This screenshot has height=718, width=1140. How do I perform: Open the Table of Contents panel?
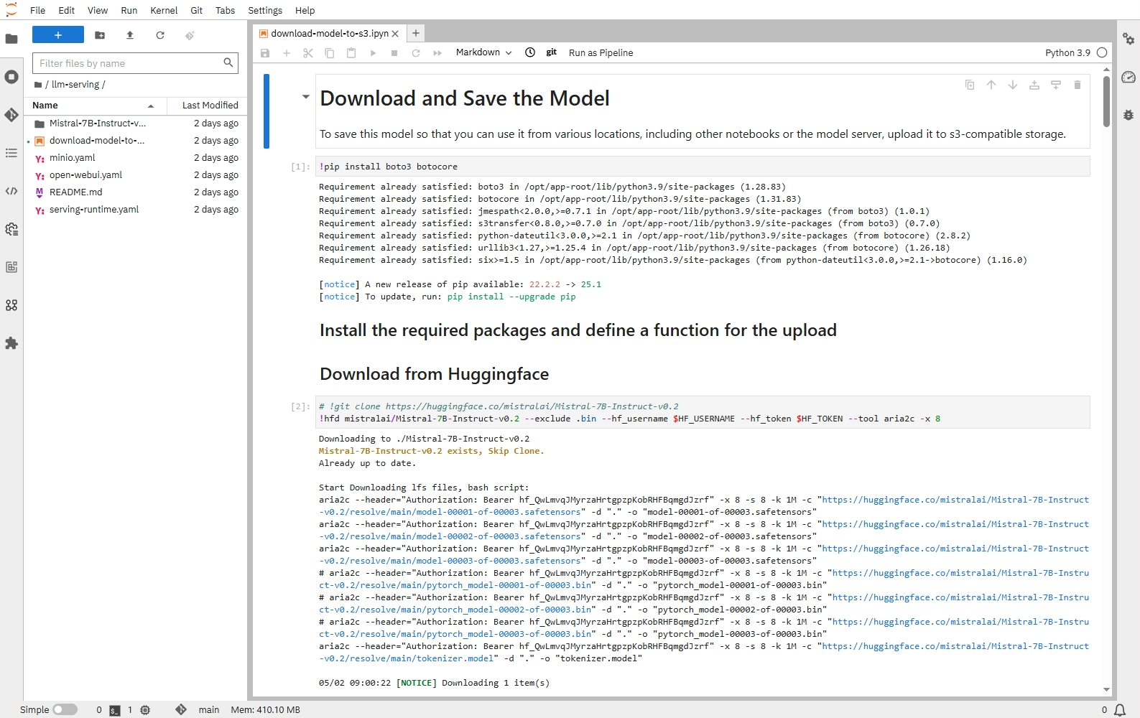[x=11, y=153]
